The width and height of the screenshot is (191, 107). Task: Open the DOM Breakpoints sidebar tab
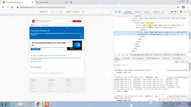click(153, 58)
